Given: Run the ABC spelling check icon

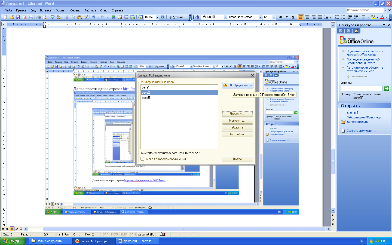Looking at the screenshot, I should [53, 17].
